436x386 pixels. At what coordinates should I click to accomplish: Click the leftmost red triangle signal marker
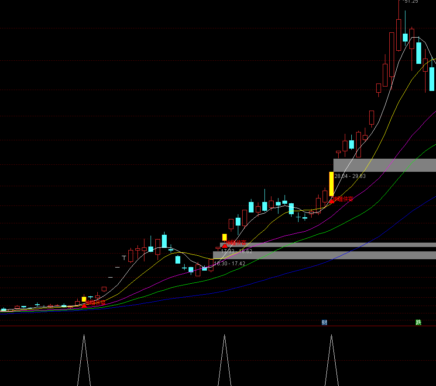[84, 305]
